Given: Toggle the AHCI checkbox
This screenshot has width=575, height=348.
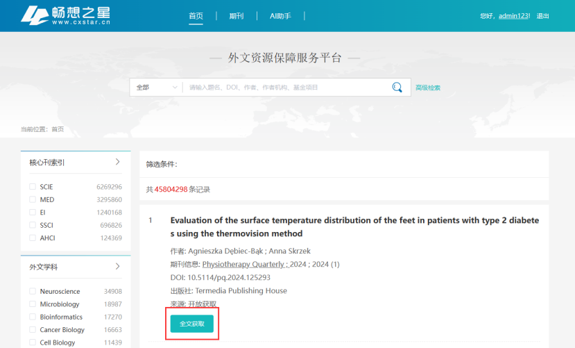Looking at the screenshot, I should 33,238.
